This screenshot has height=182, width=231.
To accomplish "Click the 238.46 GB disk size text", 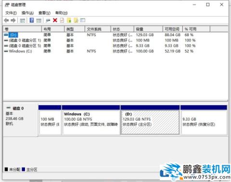I will click(x=14, y=119).
